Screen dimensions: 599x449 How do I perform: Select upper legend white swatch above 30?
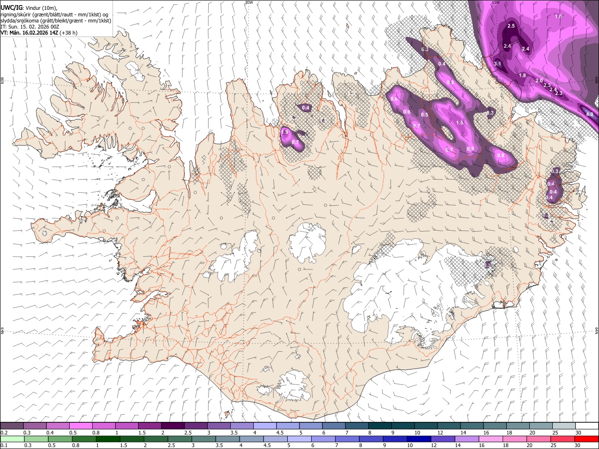(x=587, y=426)
